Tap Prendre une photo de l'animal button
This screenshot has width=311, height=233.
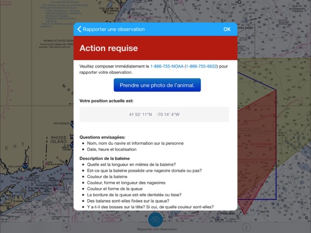click(x=157, y=85)
